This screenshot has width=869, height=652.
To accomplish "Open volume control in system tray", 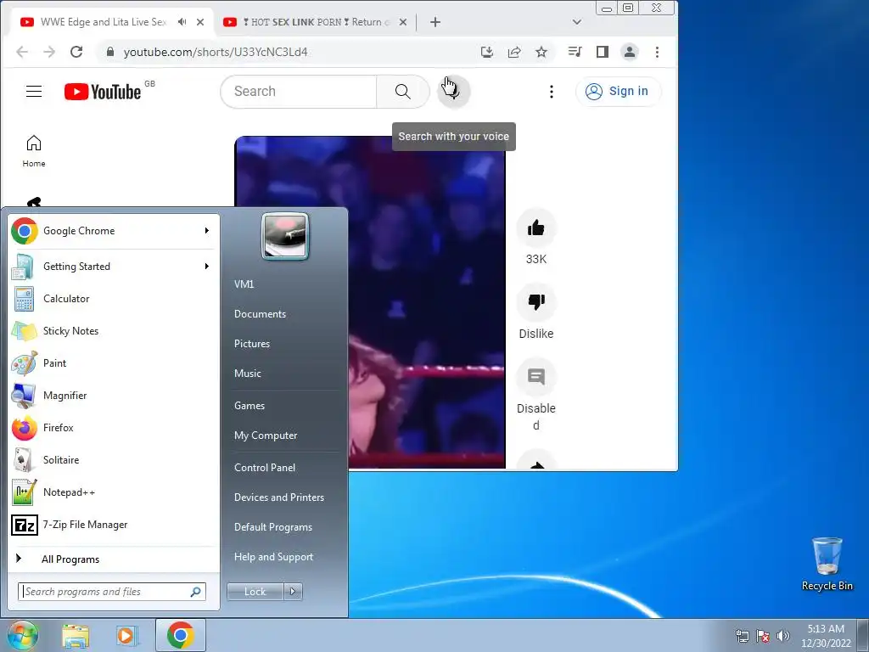I will 783,636.
